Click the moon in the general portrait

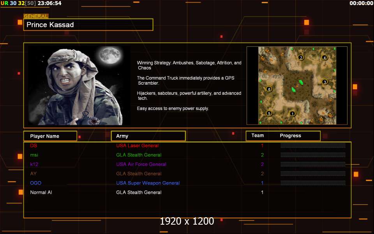pos(110,55)
